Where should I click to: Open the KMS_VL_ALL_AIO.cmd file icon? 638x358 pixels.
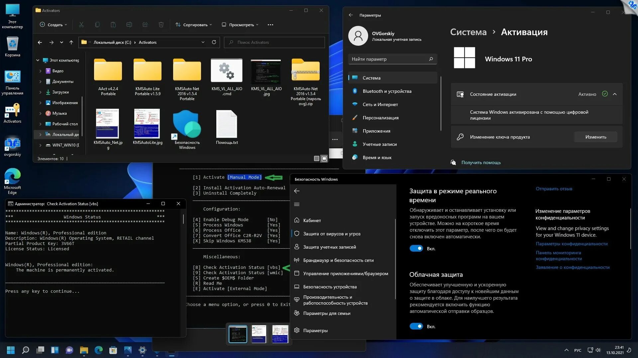point(227,70)
